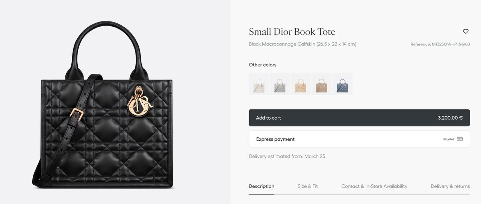Screen dimensions: 481x204
Task: Click the gold Dior charm on the bag
Action: 140,102
